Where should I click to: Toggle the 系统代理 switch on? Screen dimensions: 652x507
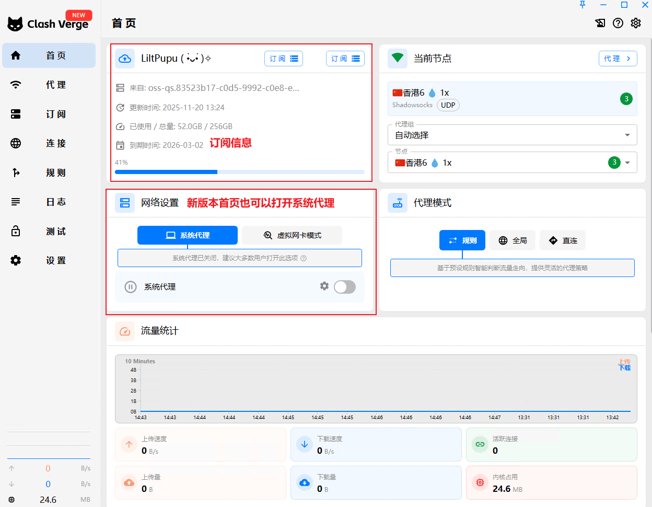345,286
